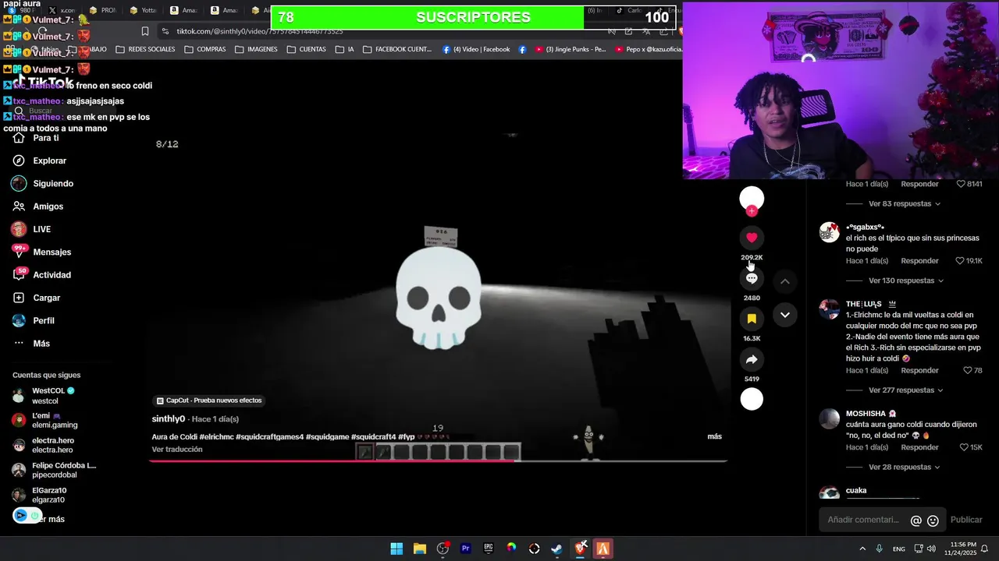
Task: Open FACEBOOK CUENT... bookmarks folder
Action: click(x=396, y=49)
